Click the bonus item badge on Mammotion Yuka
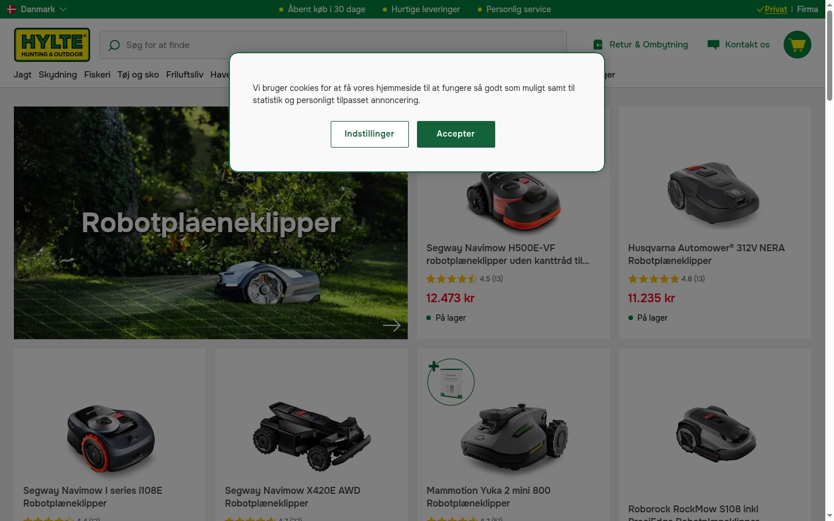This screenshot has height=521, width=834. point(451,382)
